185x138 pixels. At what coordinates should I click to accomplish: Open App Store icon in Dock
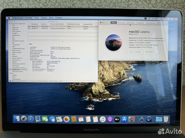tap(124, 120)
